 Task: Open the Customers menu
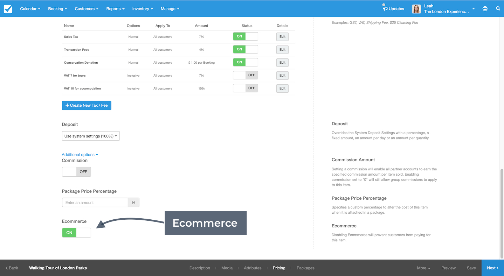[87, 9]
